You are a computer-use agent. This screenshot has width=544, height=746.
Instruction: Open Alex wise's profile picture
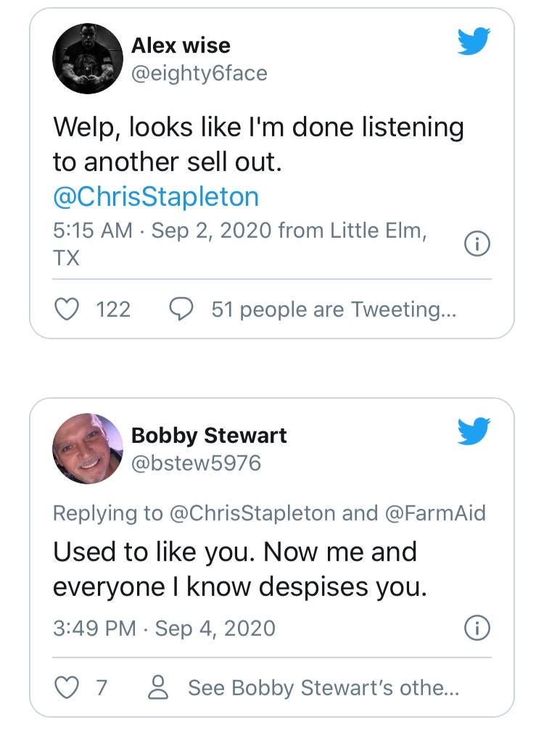88,59
